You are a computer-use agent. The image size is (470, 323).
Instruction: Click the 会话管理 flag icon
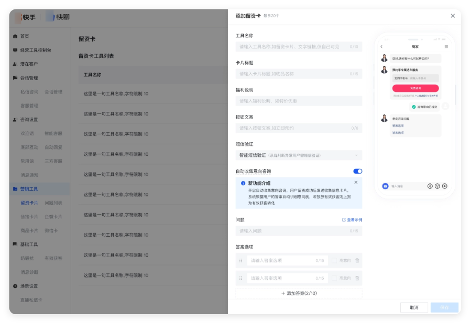(x=16, y=77)
